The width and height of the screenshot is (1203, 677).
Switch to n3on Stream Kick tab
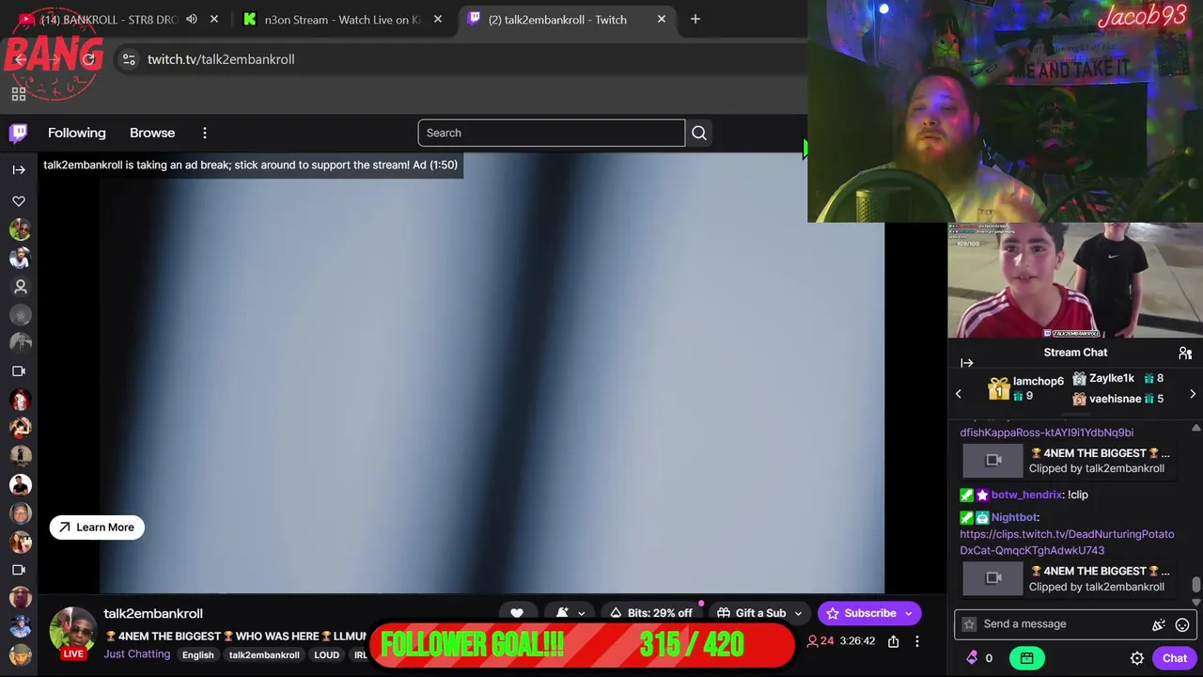click(x=340, y=19)
